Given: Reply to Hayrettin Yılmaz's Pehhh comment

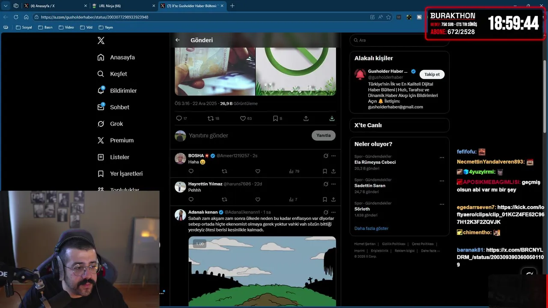Looking at the screenshot, I should pos(191,199).
